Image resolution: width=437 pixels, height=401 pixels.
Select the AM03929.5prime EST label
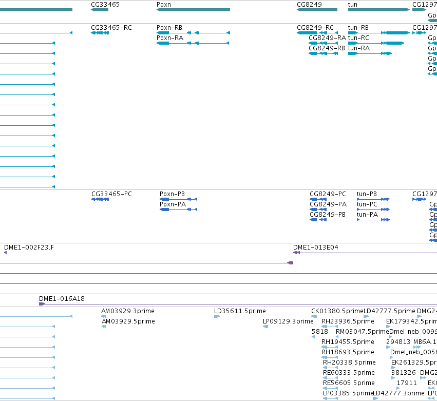(x=128, y=321)
